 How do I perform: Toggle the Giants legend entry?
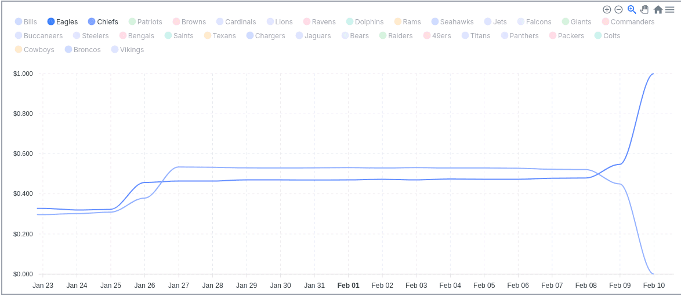click(x=577, y=21)
